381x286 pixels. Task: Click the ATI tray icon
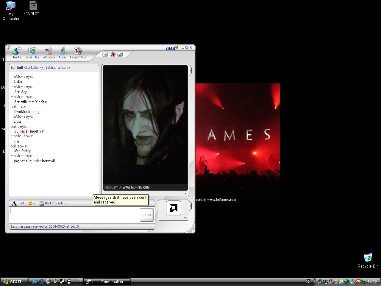coord(357,282)
